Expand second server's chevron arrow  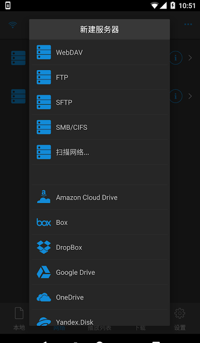(x=190, y=96)
